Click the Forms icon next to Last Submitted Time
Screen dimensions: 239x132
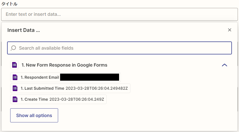click(x=15, y=88)
